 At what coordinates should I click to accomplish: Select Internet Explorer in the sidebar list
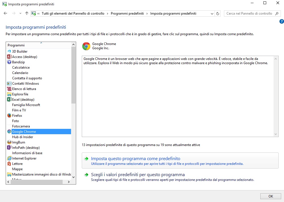(25, 158)
